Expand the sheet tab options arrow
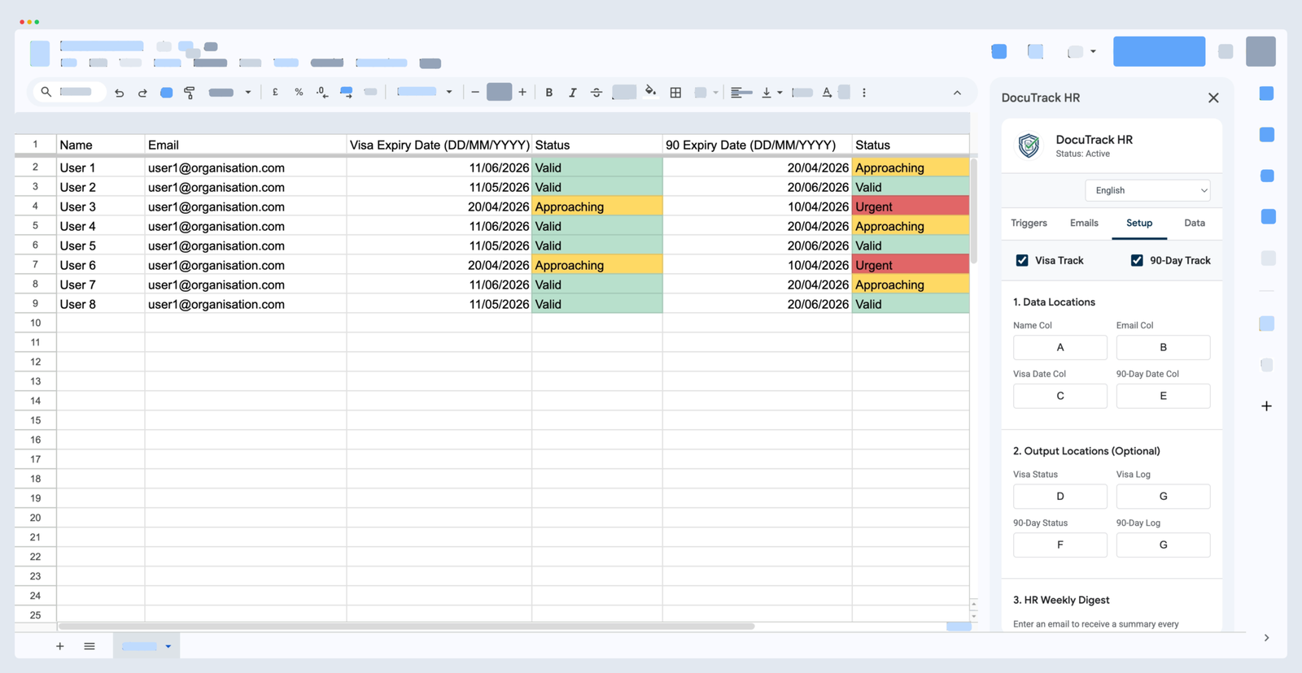Screen dimensions: 1302x673 coord(168,646)
